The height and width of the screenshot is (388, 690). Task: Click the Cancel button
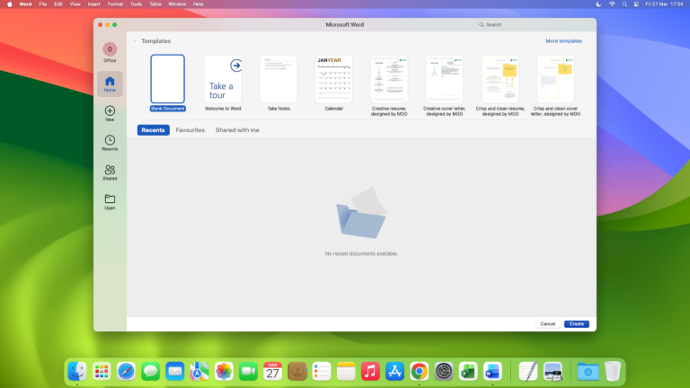[x=547, y=323]
